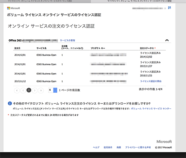
Task: Click ライセンス認証の開始 for the 2017/11/12 order
Action: tap(151, 81)
